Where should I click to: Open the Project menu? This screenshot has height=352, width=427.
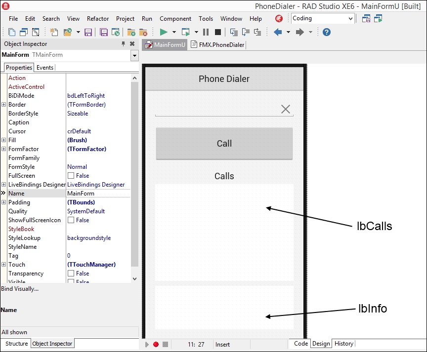coord(125,18)
